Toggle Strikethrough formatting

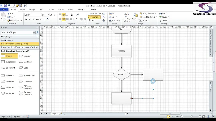37,19
